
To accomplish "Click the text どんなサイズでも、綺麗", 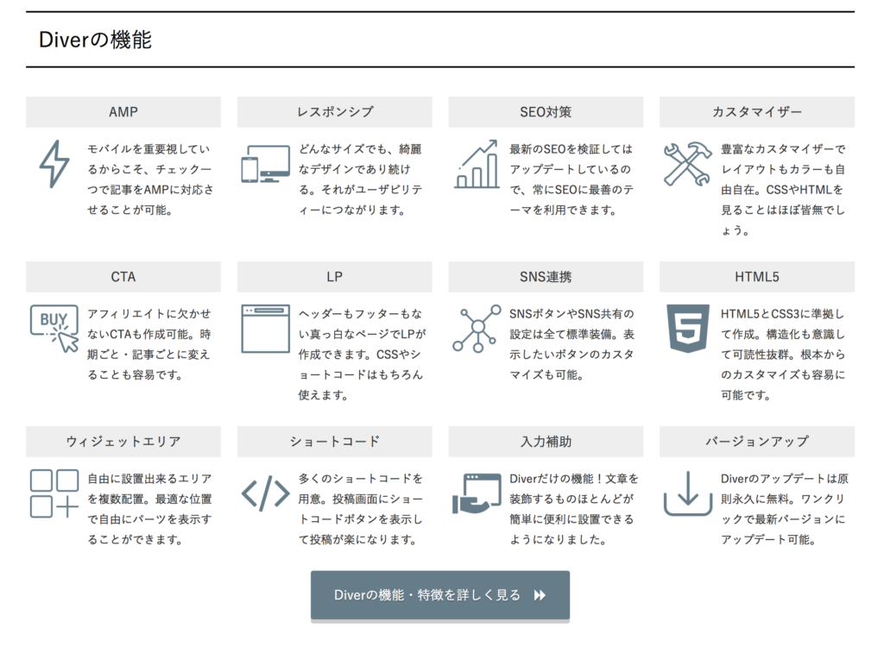I will (x=360, y=148).
